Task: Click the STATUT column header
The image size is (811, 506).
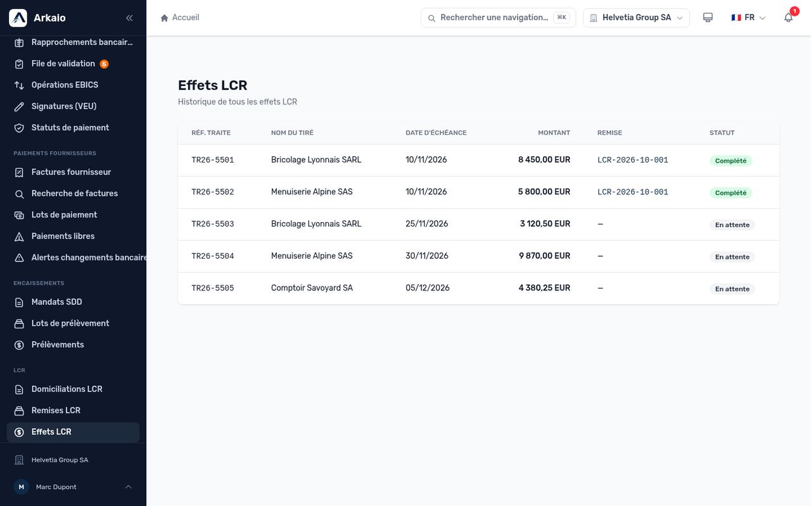Action: pos(722,133)
